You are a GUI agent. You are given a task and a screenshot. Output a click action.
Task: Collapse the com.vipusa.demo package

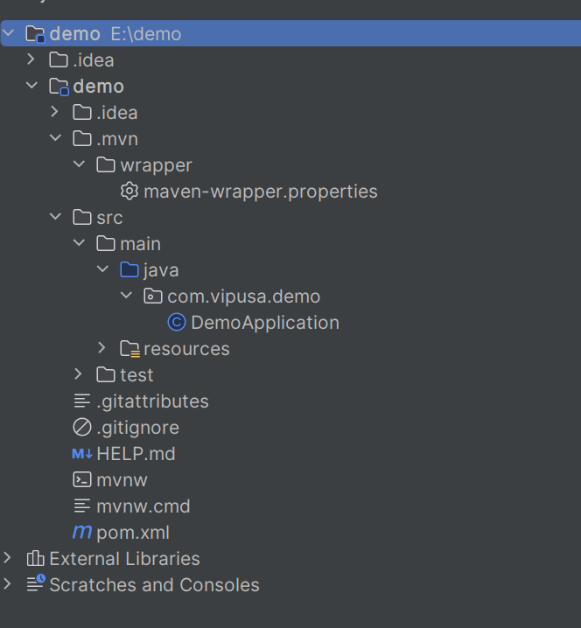pos(126,296)
